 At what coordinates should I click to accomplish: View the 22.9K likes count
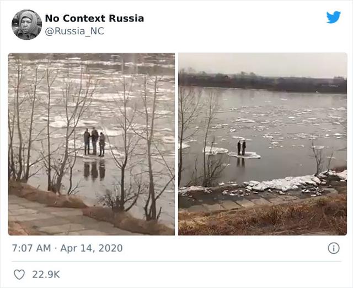pos(47,274)
